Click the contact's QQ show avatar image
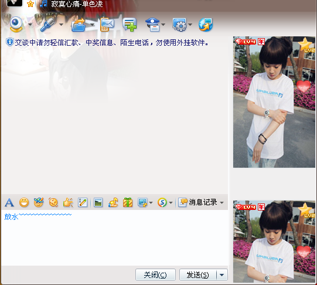The image size is (317, 285). point(274,102)
